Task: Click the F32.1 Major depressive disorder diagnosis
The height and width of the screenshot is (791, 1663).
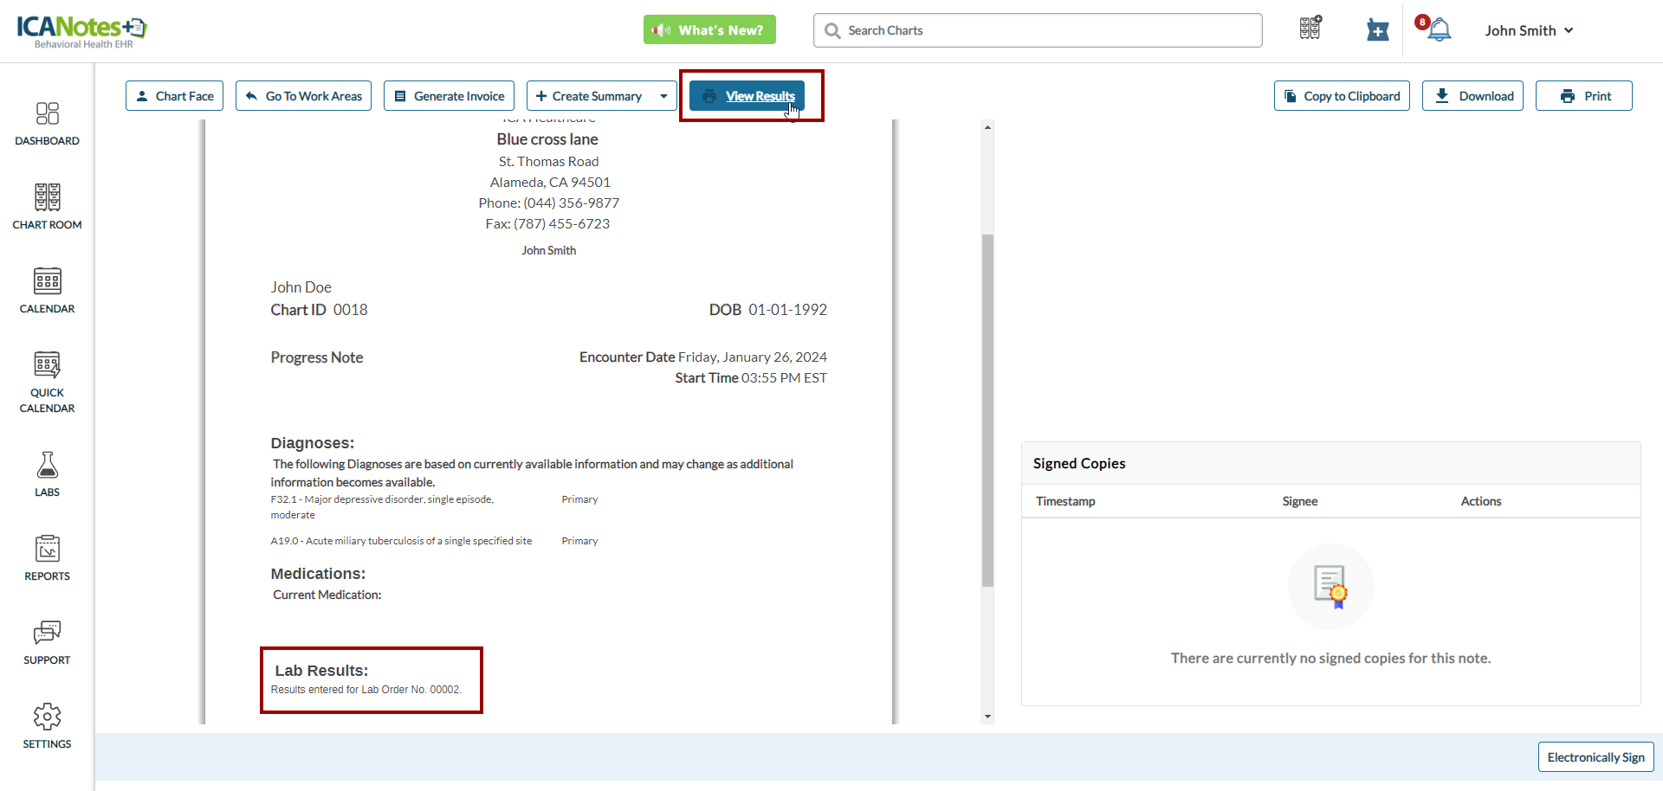Action: (382, 507)
